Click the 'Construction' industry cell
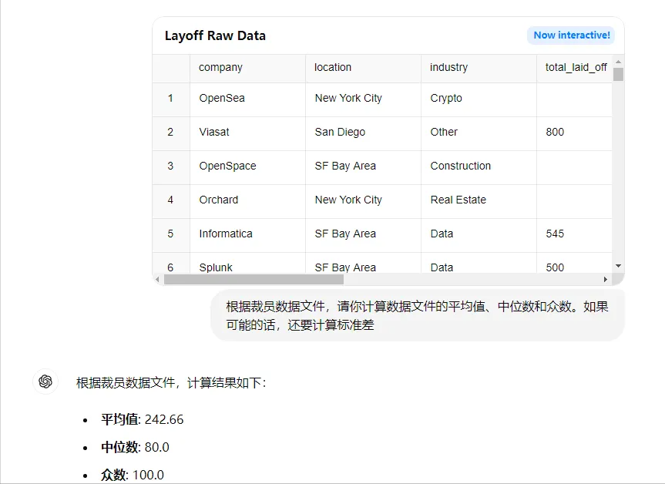 (x=479, y=166)
